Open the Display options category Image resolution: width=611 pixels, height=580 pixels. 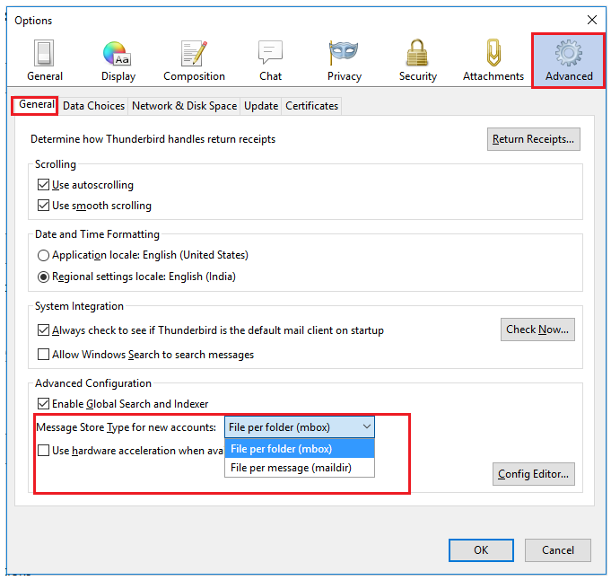118,60
